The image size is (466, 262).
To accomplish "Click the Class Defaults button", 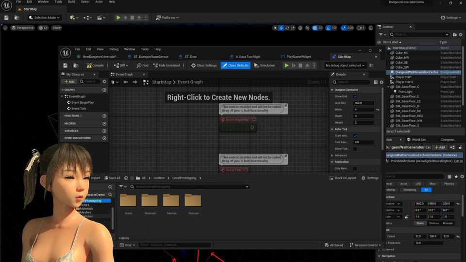I will pyautogui.click(x=236, y=65).
